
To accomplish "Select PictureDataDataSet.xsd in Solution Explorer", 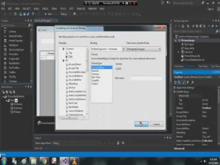I will click(x=193, y=60).
